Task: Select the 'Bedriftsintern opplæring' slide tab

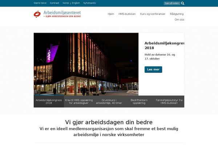Action: pyautogui.click(x=139, y=101)
